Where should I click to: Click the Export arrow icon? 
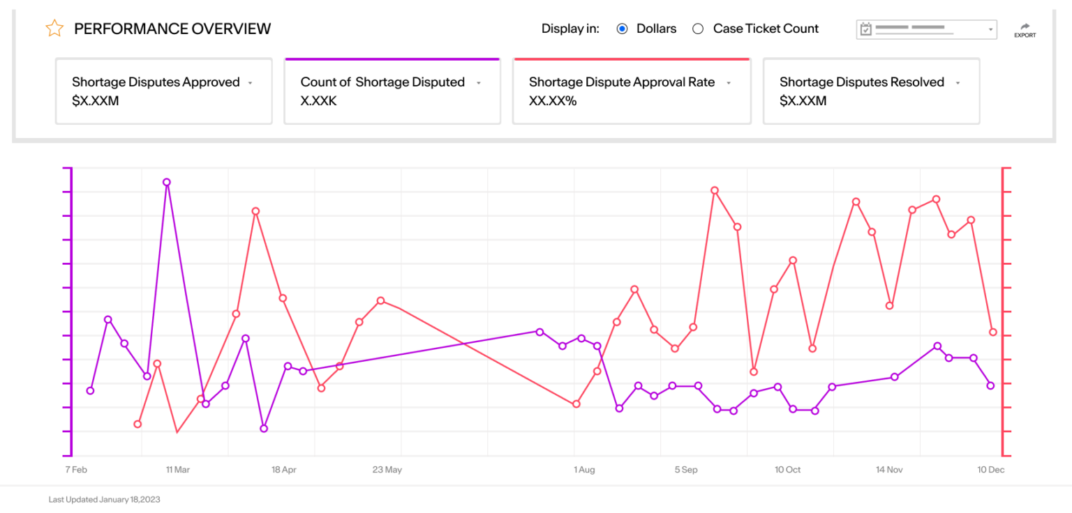[x=1025, y=26]
